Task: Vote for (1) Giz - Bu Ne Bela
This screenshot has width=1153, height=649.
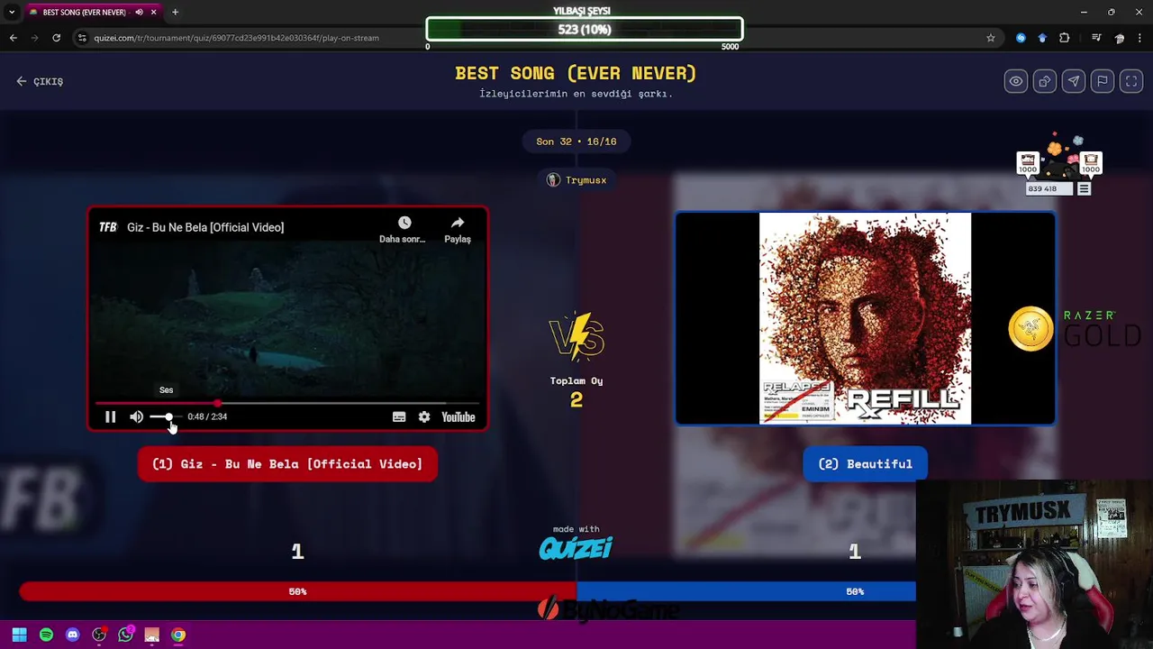Action: pos(287,463)
